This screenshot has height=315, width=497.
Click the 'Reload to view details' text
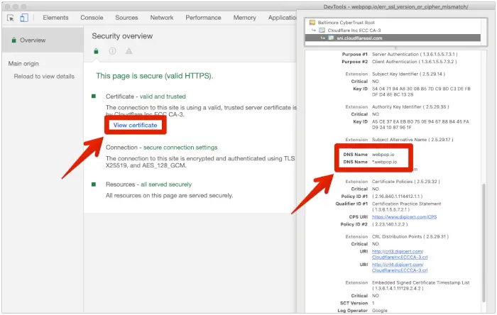coord(44,77)
